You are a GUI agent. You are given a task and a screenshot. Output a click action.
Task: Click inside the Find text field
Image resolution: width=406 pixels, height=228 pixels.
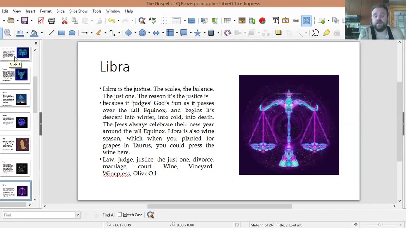pyautogui.click(x=39, y=215)
